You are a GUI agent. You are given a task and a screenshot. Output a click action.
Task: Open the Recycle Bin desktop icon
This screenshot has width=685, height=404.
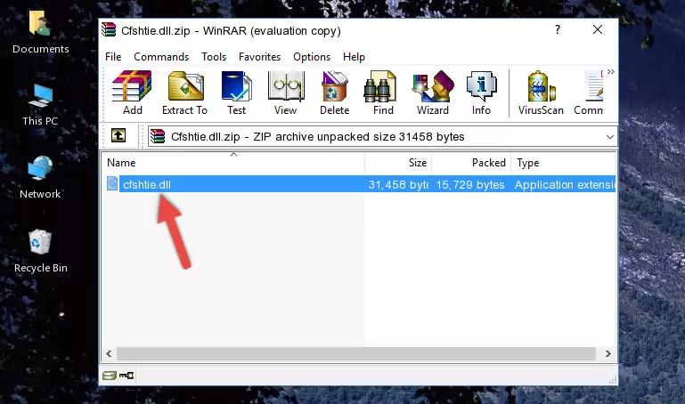tap(41, 251)
